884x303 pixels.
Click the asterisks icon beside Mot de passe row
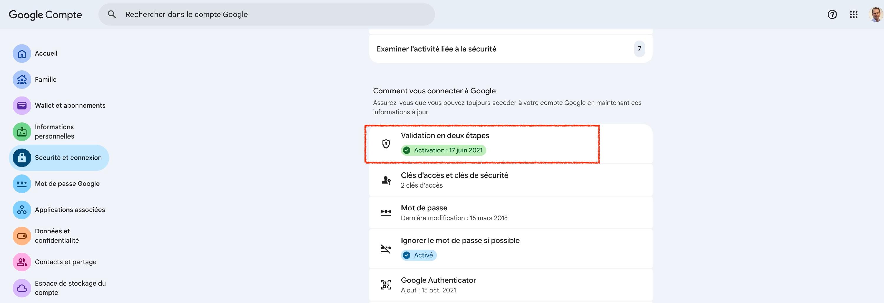386,212
